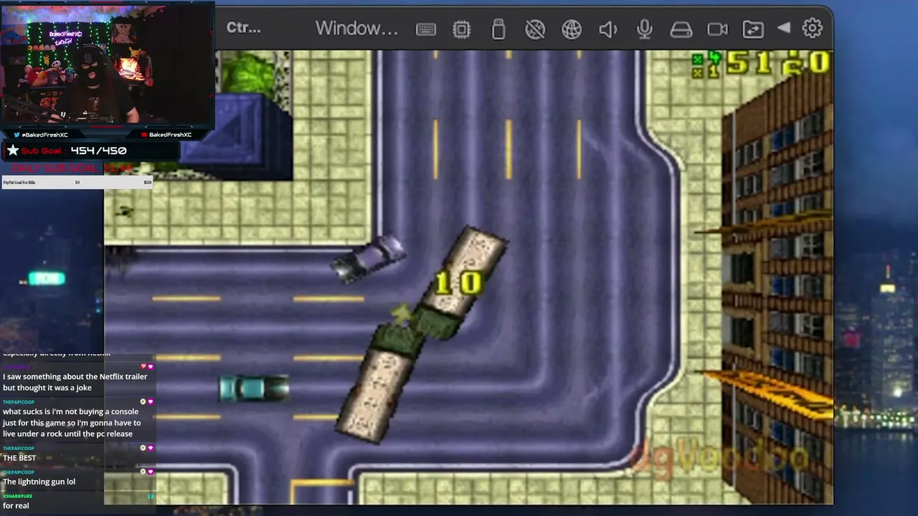Click the crossed-out globe icon
The height and width of the screenshot is (516, 918).
click(535, 29)
